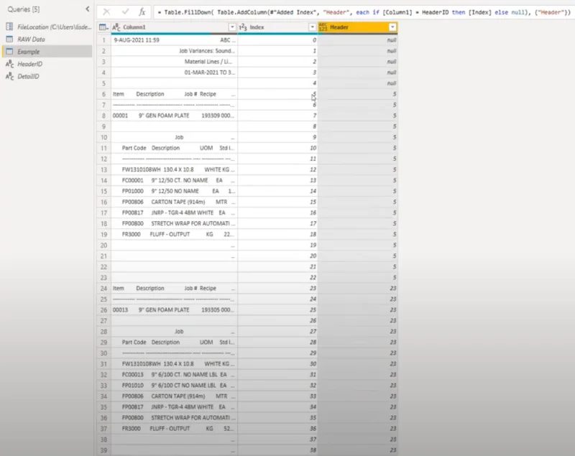This screenshot has width=575, height=456.
Task: Select Index cell with value 0
Action: coord(277,40)
